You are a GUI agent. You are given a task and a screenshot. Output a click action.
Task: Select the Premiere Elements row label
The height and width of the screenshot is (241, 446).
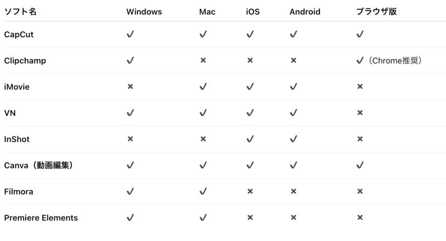pyautogui.click(x=41, y=218)
